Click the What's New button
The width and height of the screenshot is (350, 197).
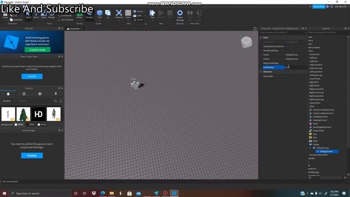318,7
